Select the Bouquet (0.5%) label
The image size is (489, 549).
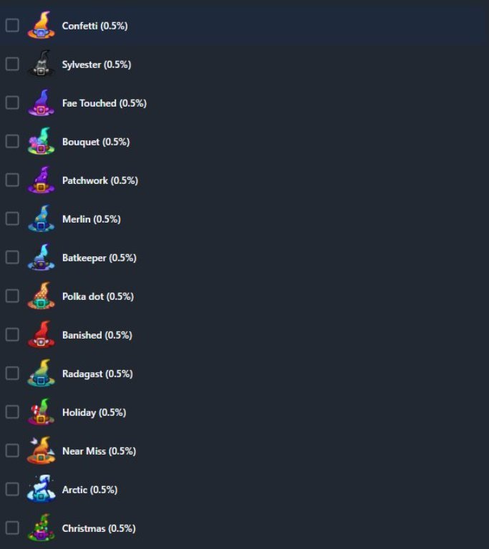[96, 142]
